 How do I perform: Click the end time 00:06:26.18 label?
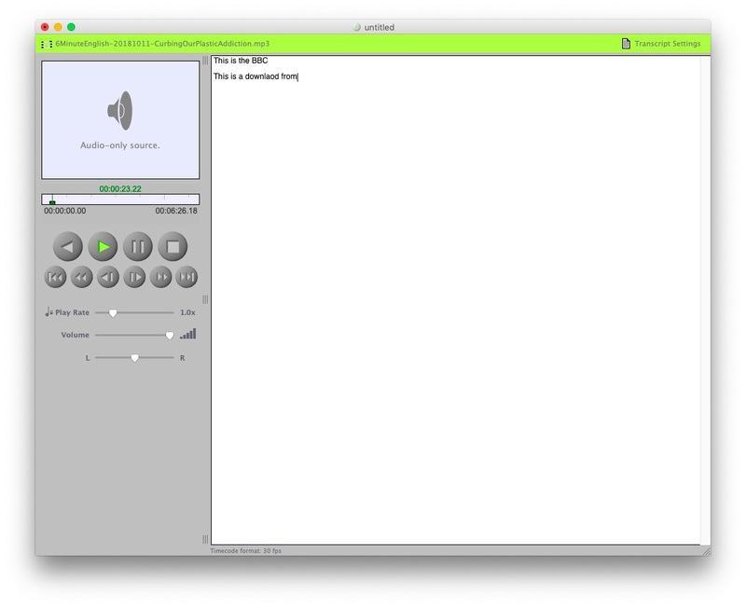176,211
